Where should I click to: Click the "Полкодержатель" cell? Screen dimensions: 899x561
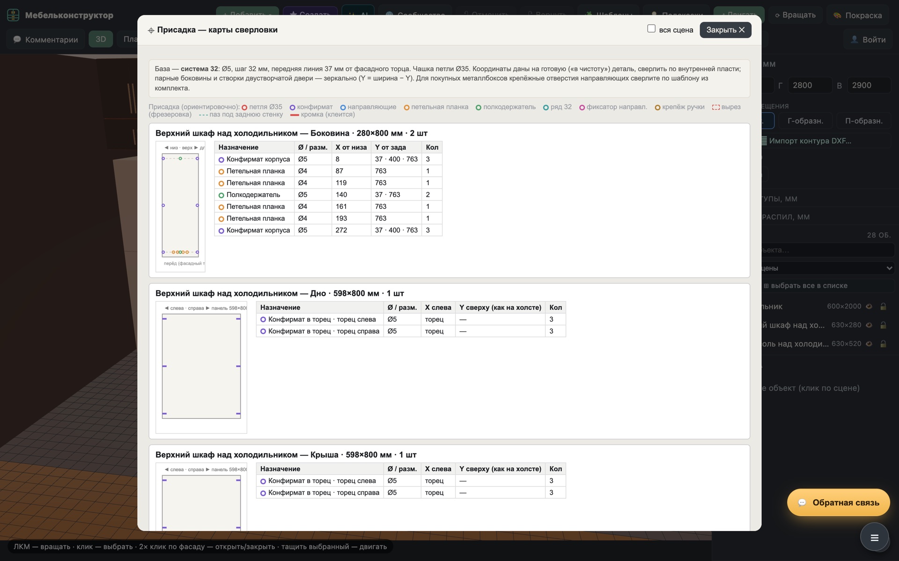click(x=254, y=194)
